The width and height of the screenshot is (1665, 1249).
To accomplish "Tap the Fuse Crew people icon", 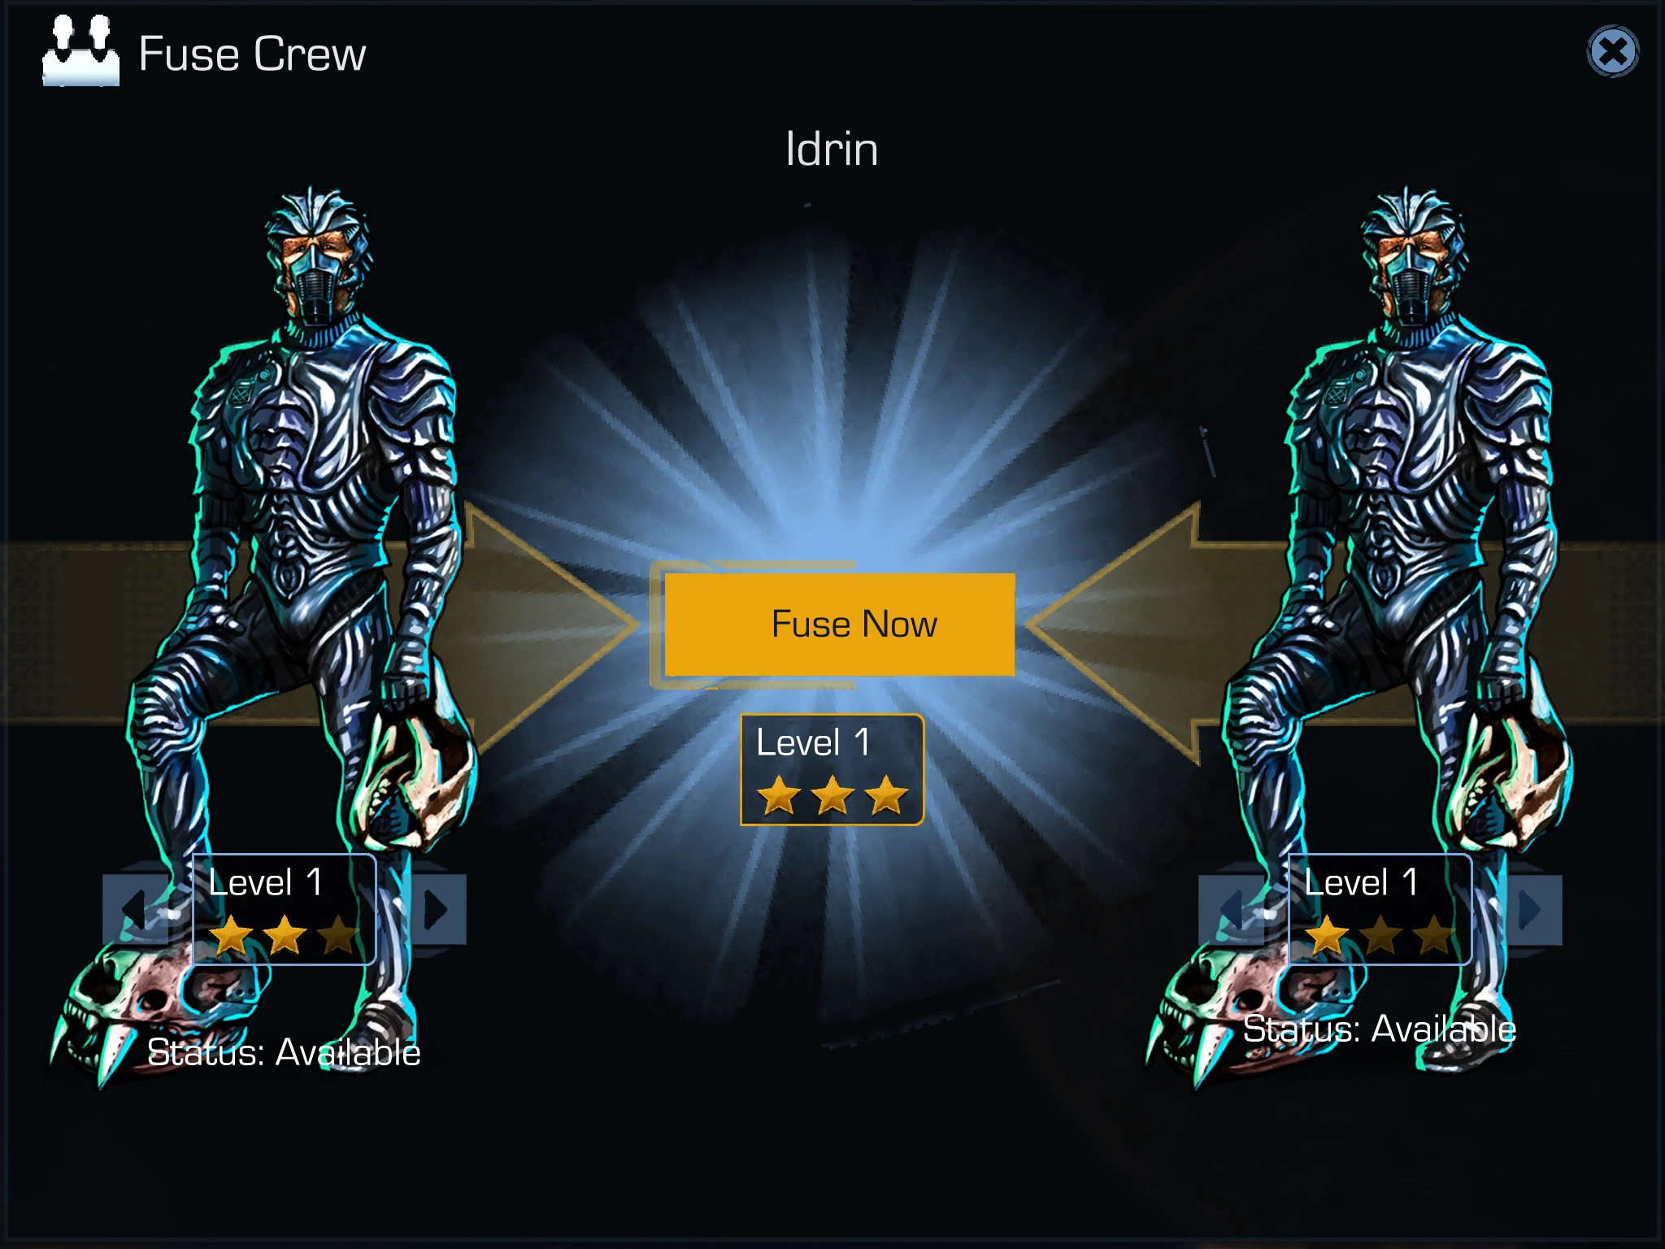I will [x=80, y=50].
